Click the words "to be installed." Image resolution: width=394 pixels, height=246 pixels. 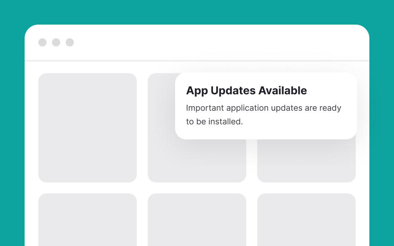[x=214, y=122]
